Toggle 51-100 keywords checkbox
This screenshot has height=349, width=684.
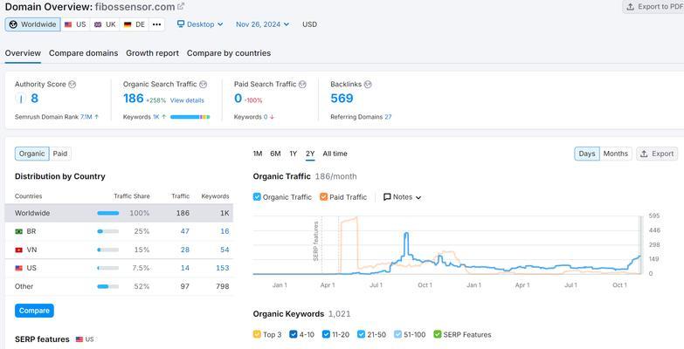(x=397, y=335)
